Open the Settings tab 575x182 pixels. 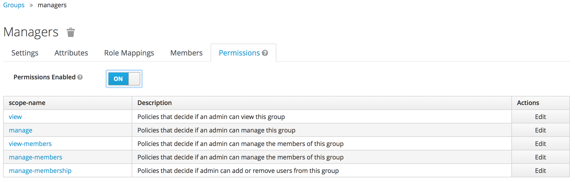(x=25, y=53)
